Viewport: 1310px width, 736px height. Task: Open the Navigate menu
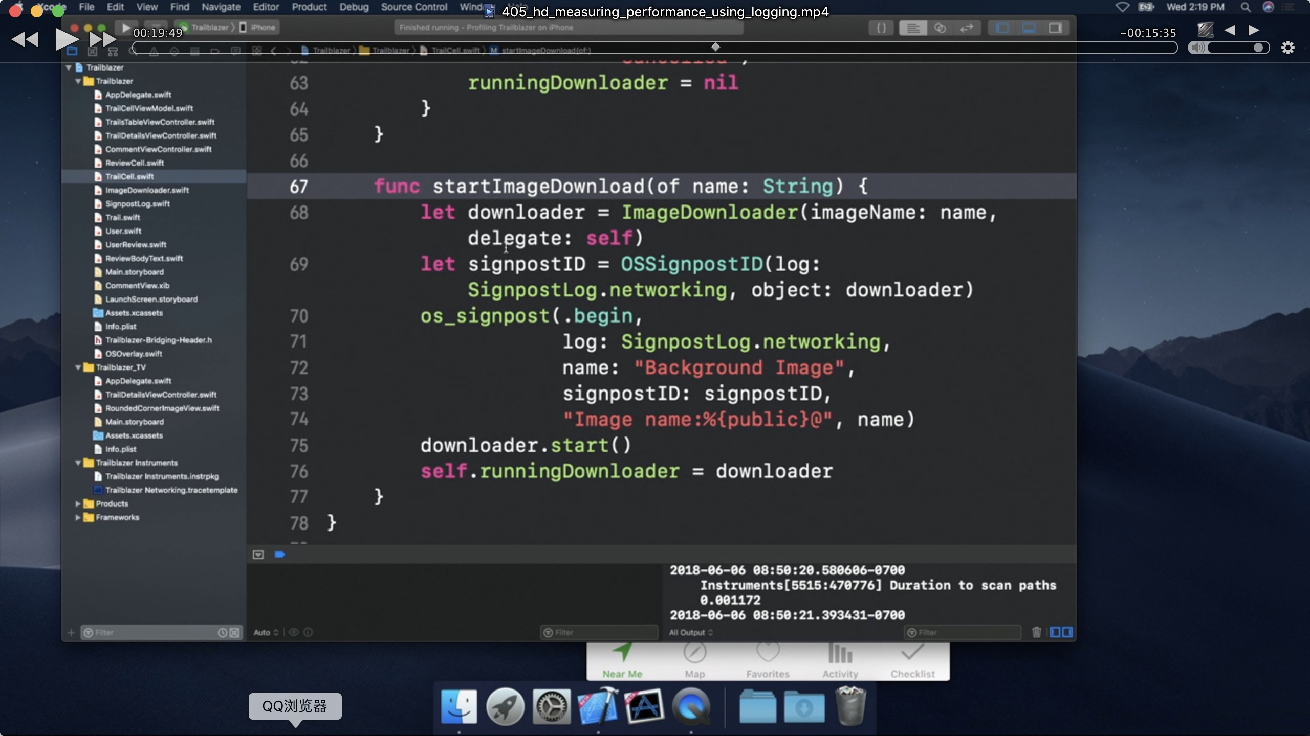[x=221, y=7]
